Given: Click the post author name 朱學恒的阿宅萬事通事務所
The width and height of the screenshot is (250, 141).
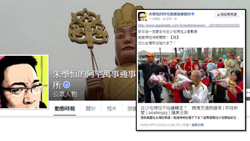Looking at the screenshot, I should click(170, 14).
